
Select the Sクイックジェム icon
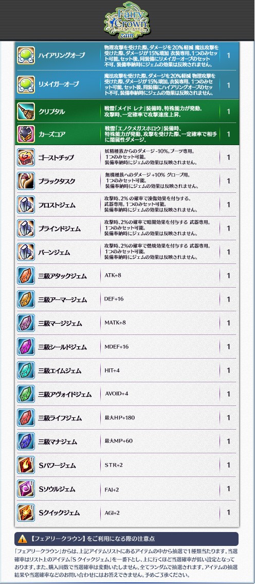click(x=26, y=512)
